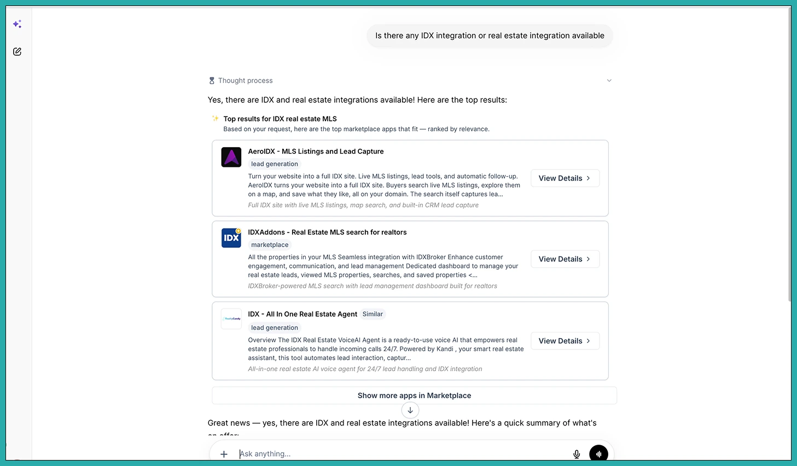This screenshot has height=466, width=797.
Task: Start a new chat with compose icon
Action: [18, 51]
